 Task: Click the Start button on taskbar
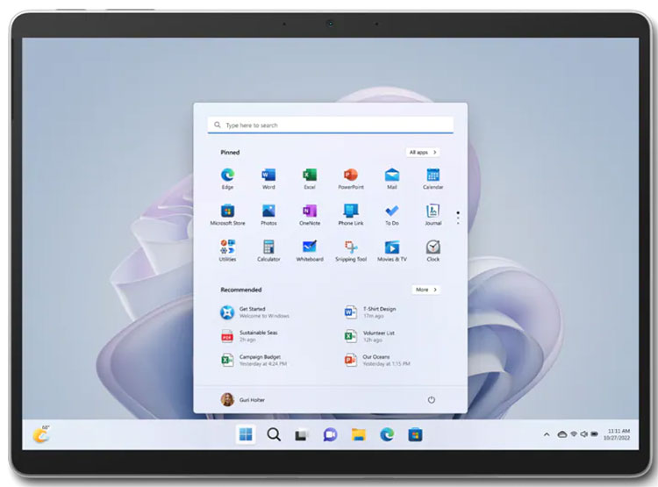246,434
